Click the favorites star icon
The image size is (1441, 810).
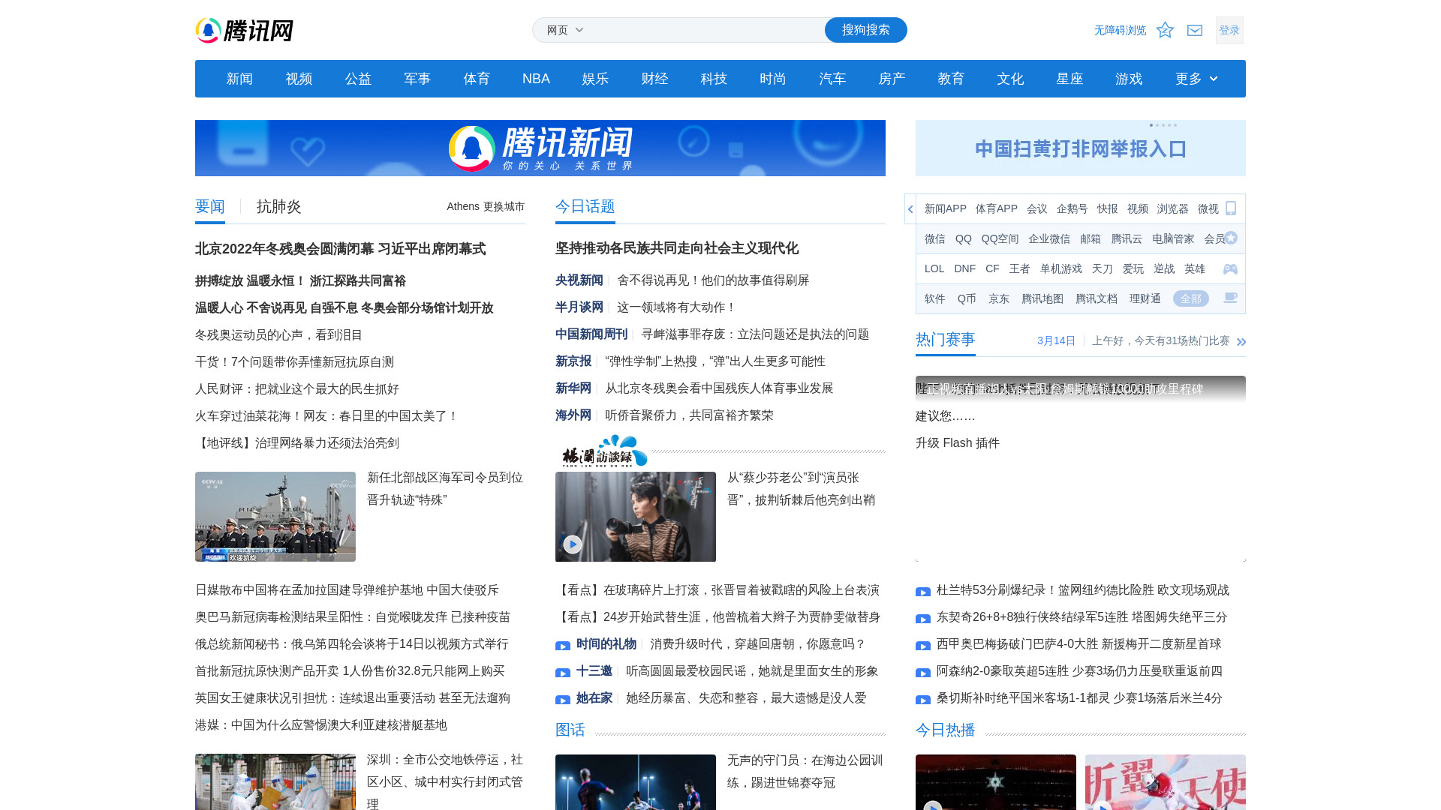coord(1165,30)
